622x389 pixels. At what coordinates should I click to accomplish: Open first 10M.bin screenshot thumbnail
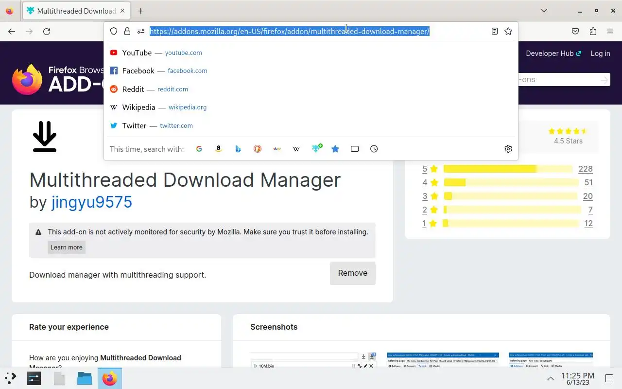[x=313, y=360]
